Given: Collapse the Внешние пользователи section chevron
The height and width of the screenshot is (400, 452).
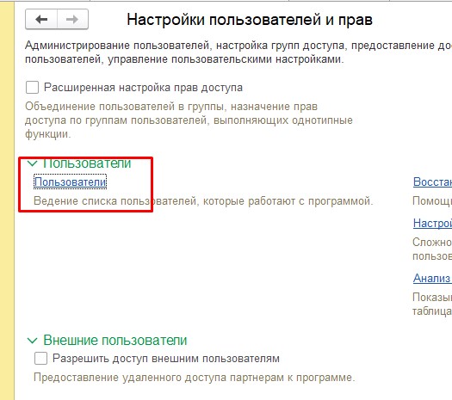Looking at the screenshot, I should [x=33, y=341].
